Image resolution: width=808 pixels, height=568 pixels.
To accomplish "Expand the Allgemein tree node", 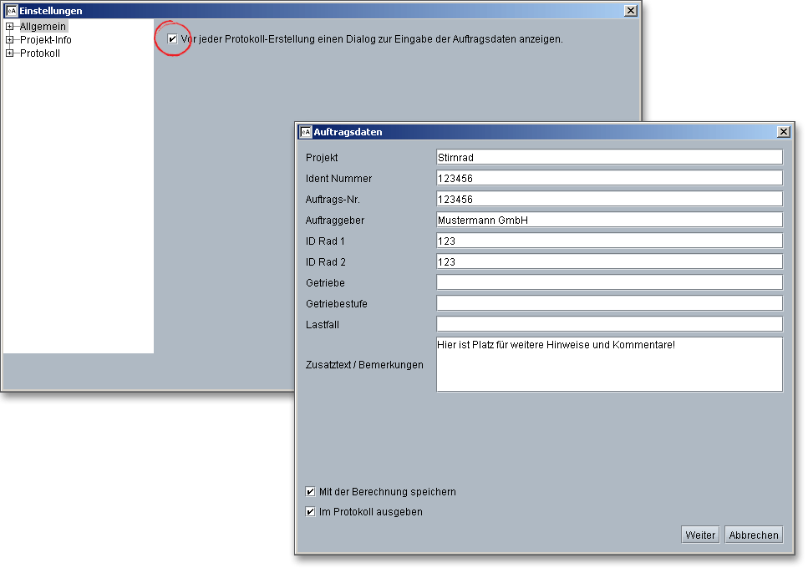I will click(10, 27).
